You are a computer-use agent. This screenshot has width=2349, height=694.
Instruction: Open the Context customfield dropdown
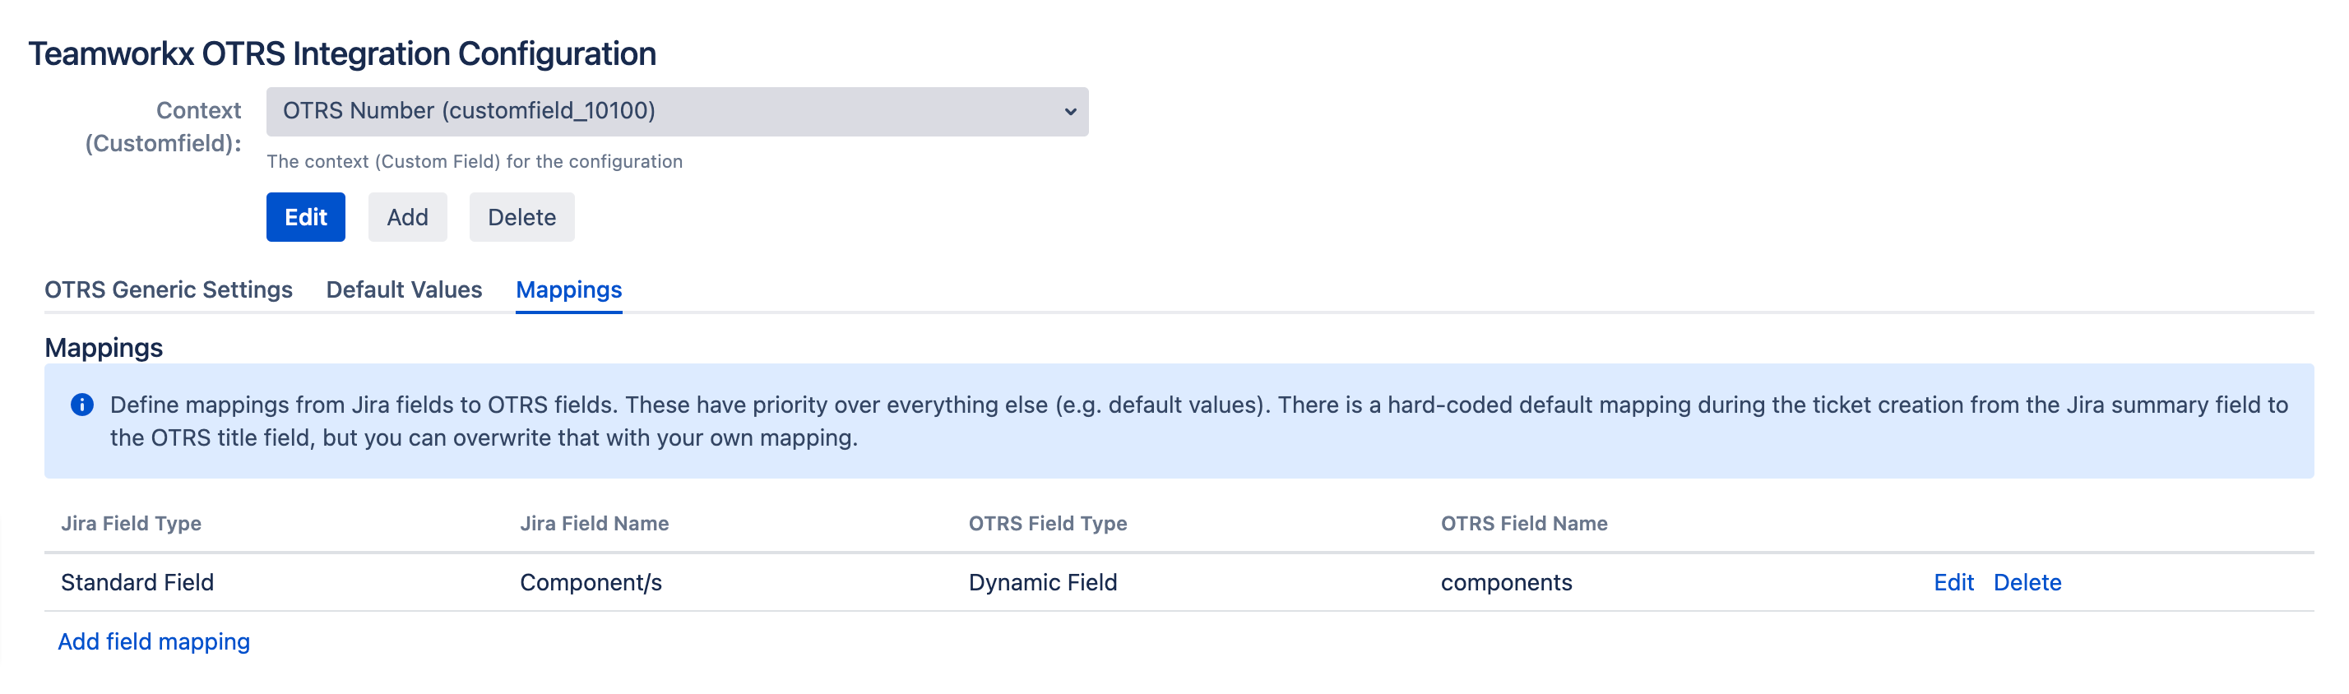point(676,111)
